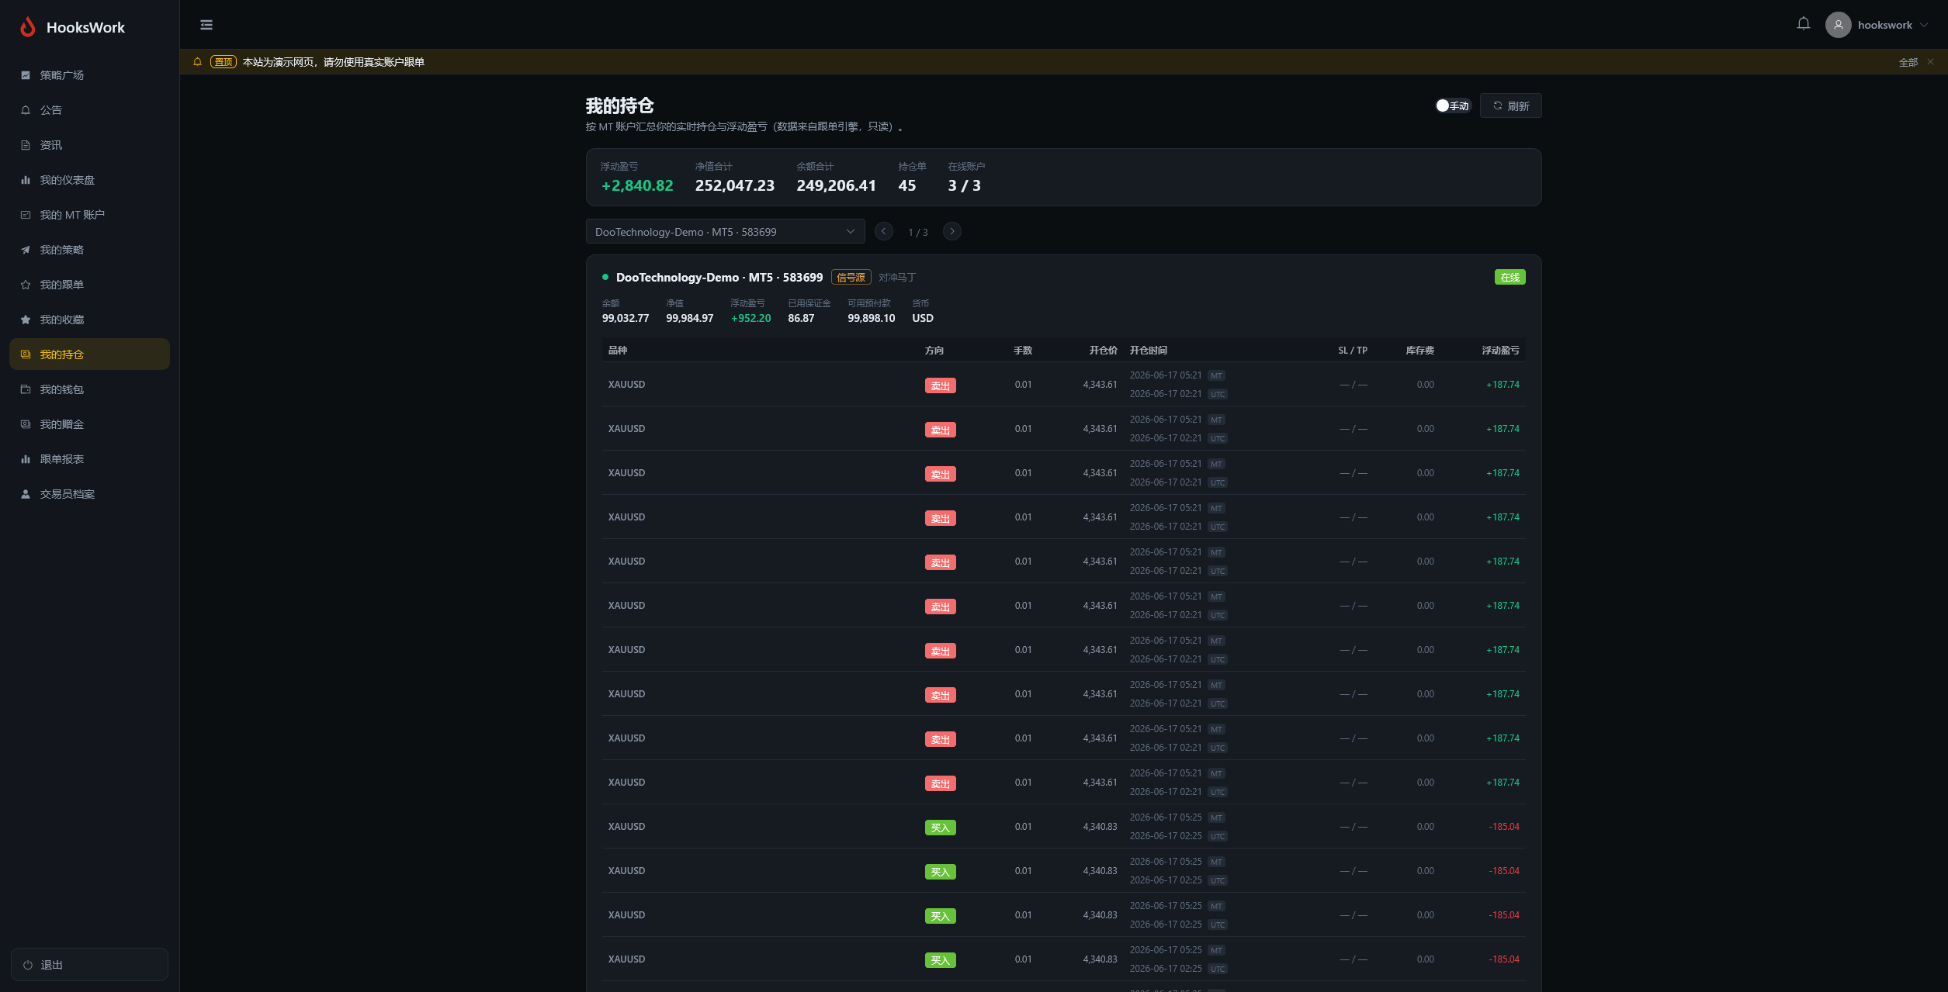Expand the DooTechnology-Demo MT5 583699 account dropdown

pyautogui.click(x=725, y=231)
